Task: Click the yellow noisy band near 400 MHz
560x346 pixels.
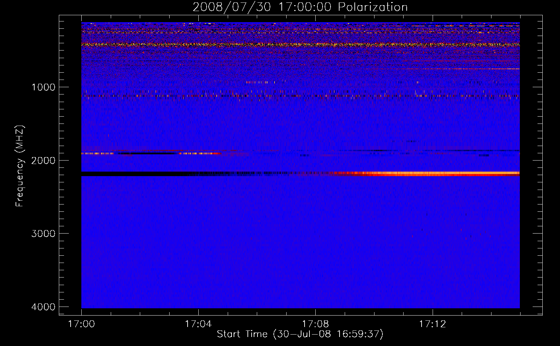Action: [x=300, y=45]
